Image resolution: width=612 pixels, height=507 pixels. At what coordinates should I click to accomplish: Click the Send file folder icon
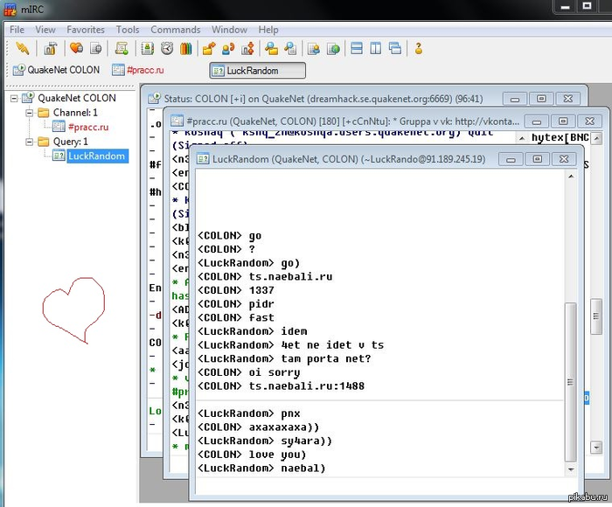[209, 48]
